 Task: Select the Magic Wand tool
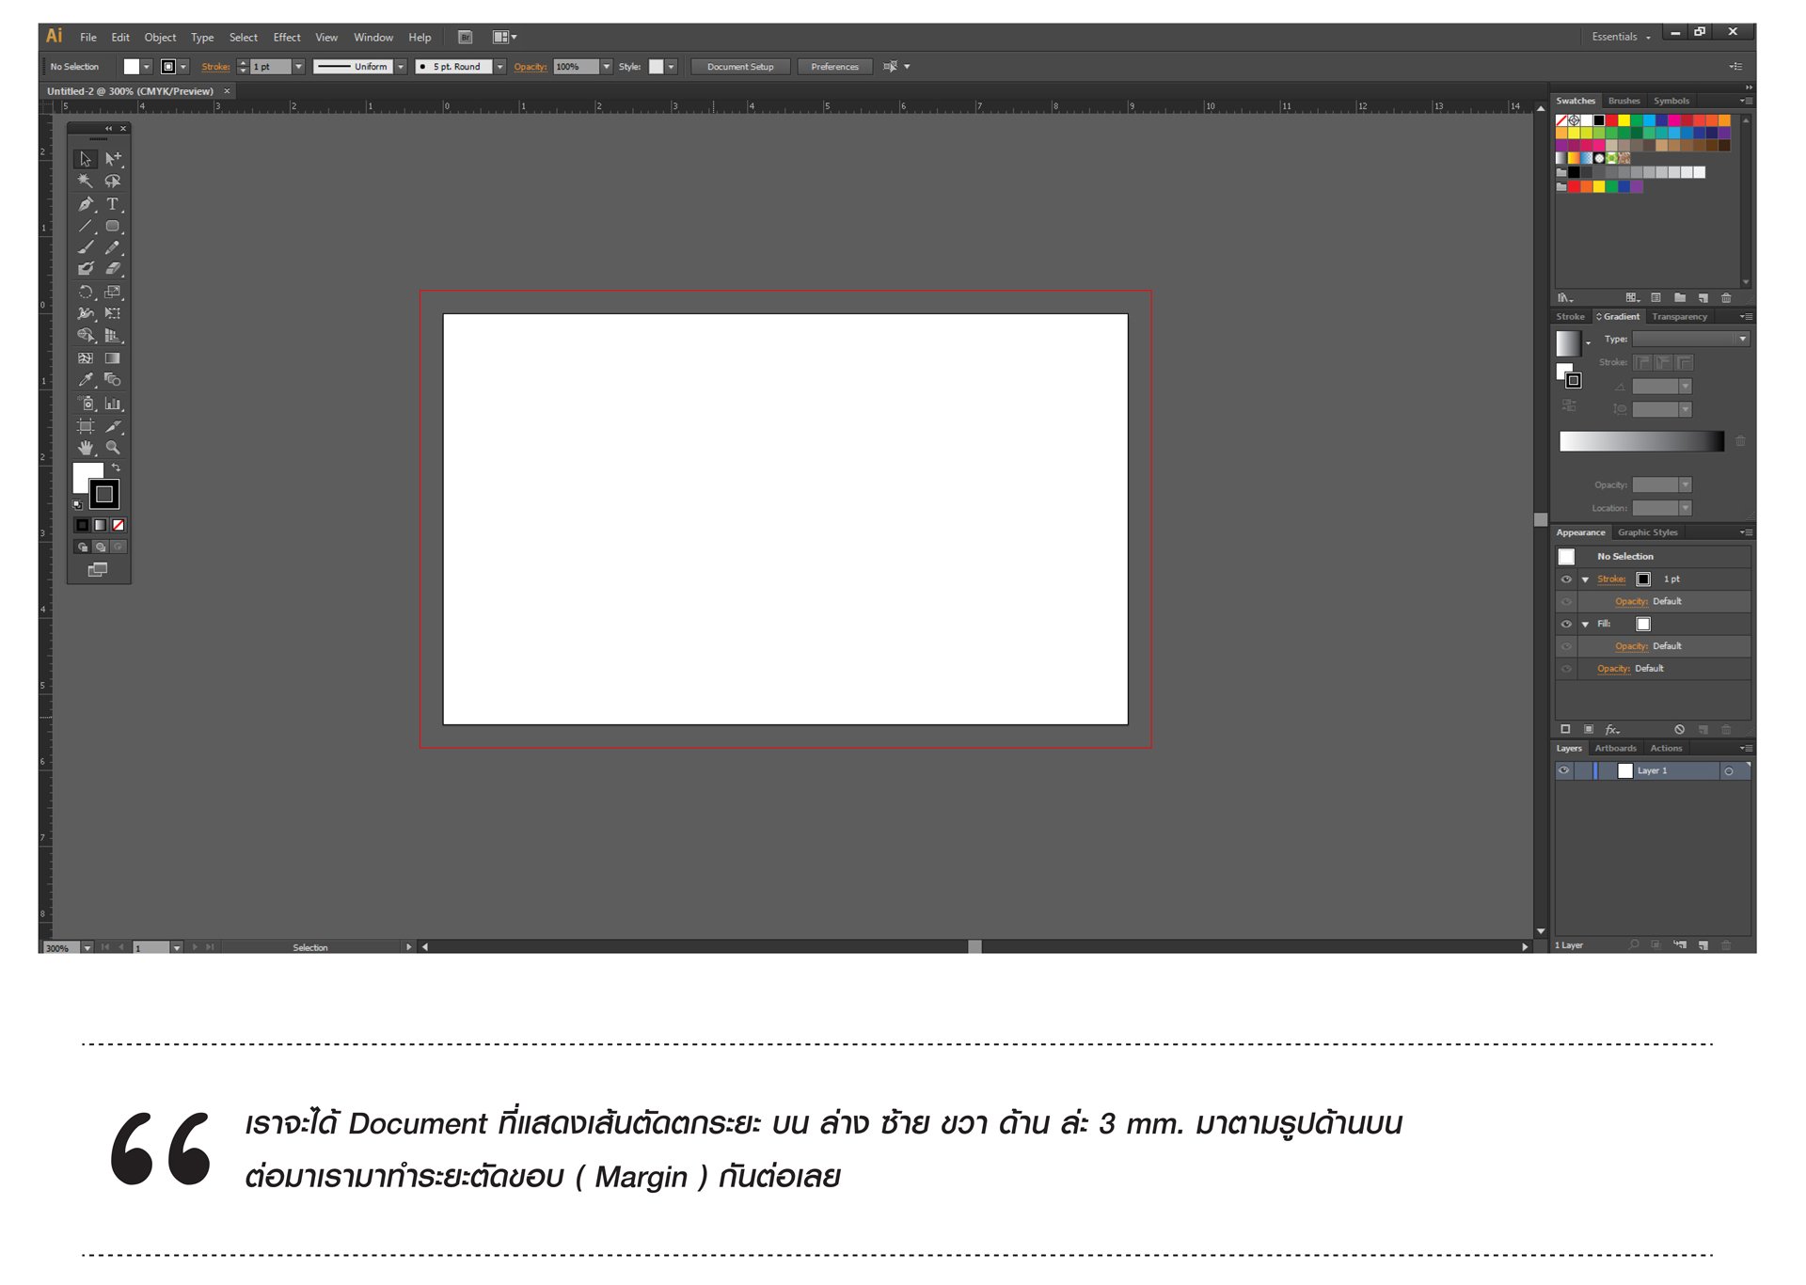click(86, 181)
